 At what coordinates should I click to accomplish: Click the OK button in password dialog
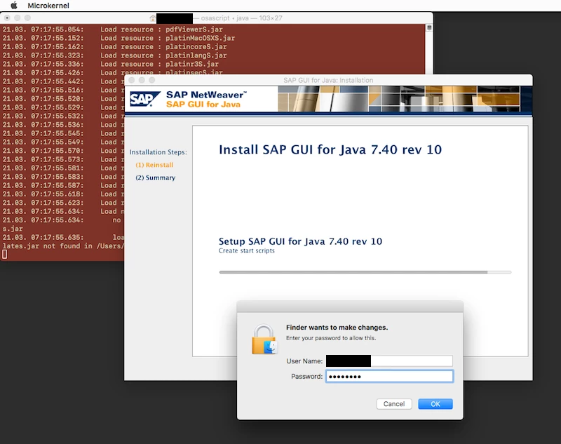[435, 404]
